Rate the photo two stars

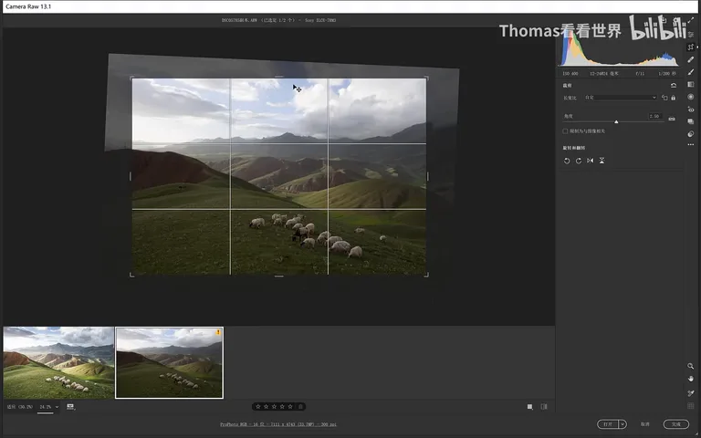[266, 407]
